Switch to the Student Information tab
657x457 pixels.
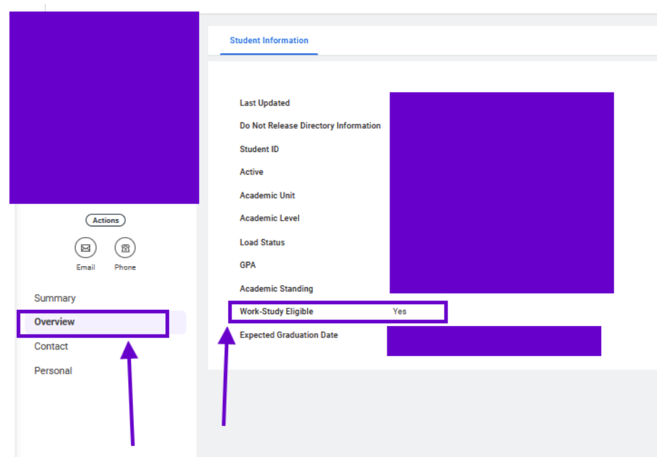269,41
